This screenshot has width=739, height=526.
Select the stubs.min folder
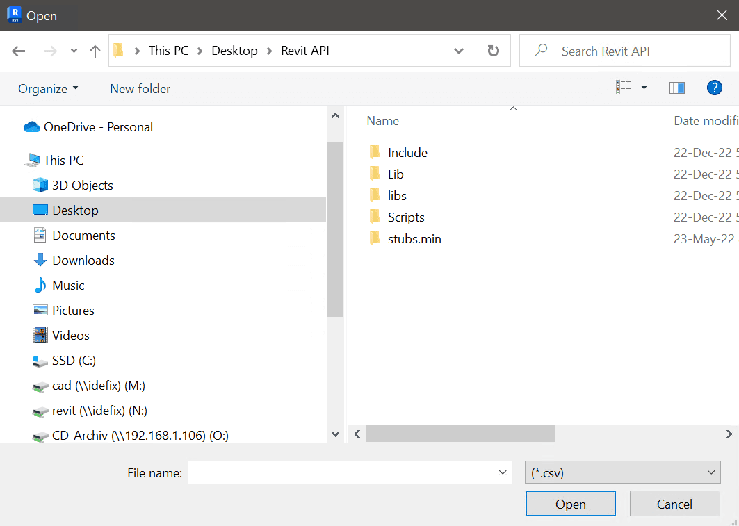pyautogui.click(x=414, y=239)
